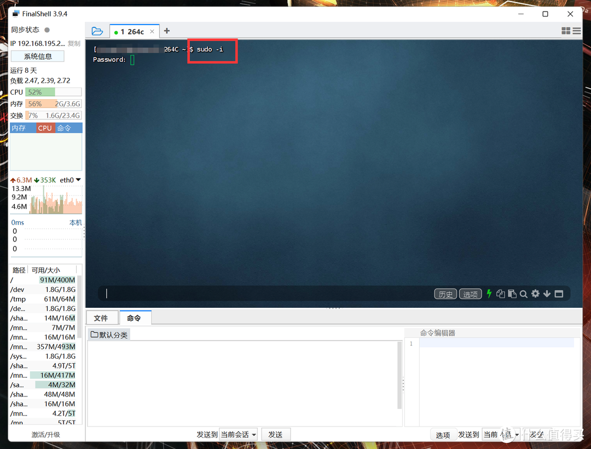591x449 pixels.
Task: Copy the IP address via 复制 link
Action: click(73, 43)
